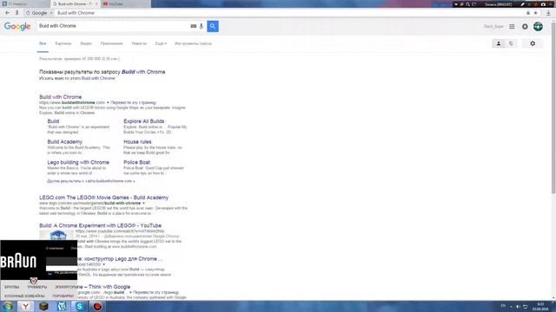Viewport: 556px width, 312px height.
Task: Open the Google account avatar
Action: click(538, 26)
